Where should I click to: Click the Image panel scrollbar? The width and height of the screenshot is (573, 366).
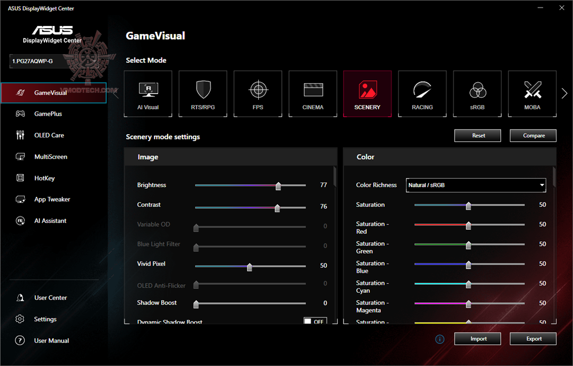pos(335,177)
